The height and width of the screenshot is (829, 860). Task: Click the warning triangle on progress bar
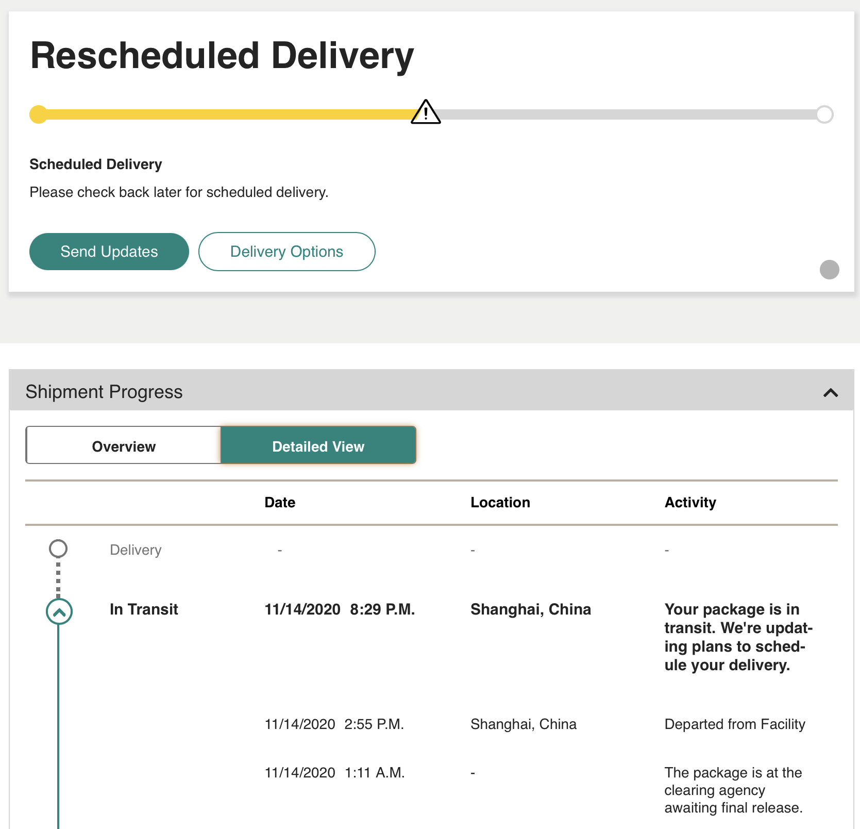tap(426, 112)
